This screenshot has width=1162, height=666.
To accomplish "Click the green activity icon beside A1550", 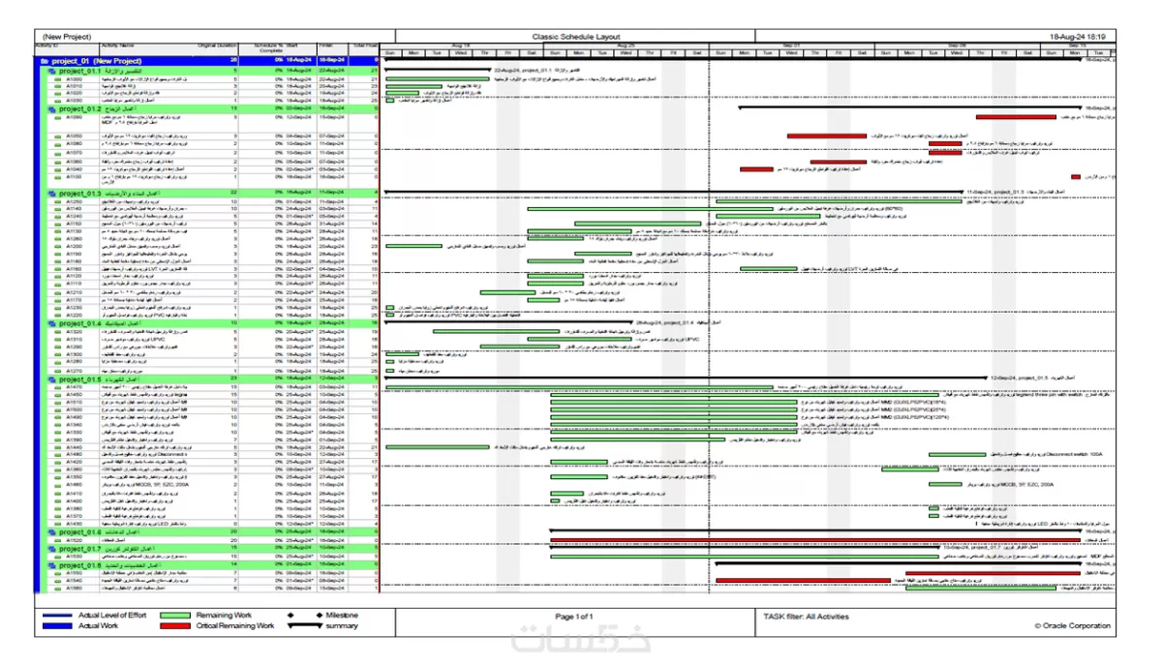I will [58, 573].
